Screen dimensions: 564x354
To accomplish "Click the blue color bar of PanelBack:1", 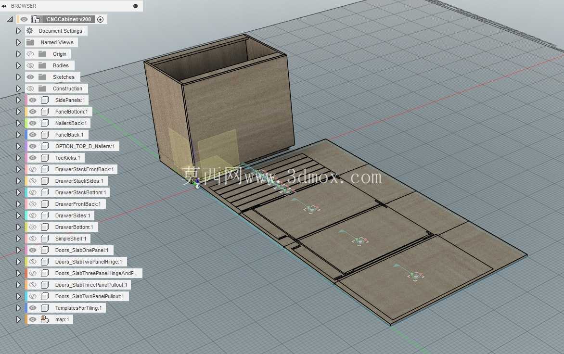I will [26, 135].
